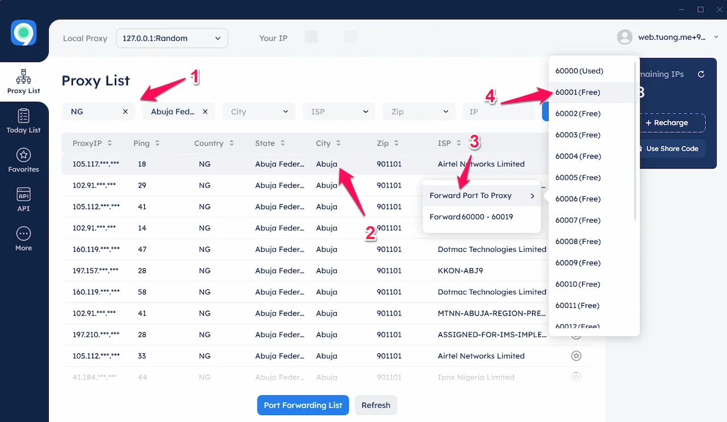This screenshot has width=727, height=422.
Task: Focus the IP filter input field
Action: coord(499,112)
